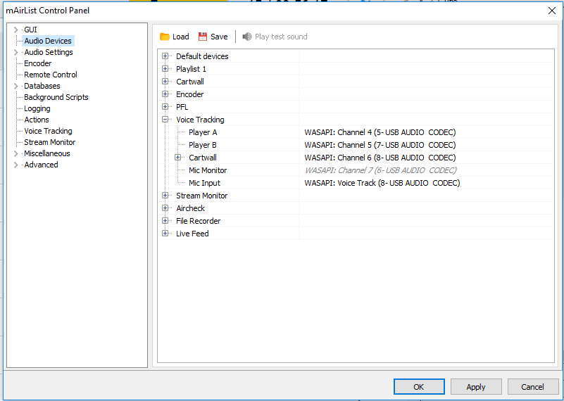Select Databases label in sidebar
This screenshot has width=564, height=401.
coord(42,87)
